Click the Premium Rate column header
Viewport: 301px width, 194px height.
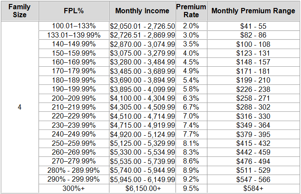(191, 11)
